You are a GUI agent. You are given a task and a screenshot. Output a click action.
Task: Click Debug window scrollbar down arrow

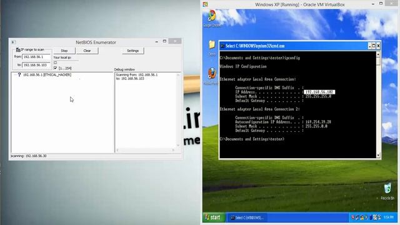coord(178,146)
